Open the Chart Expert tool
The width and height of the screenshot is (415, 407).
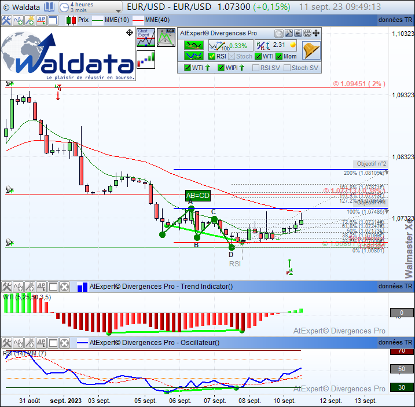click(x=146, y=37)
